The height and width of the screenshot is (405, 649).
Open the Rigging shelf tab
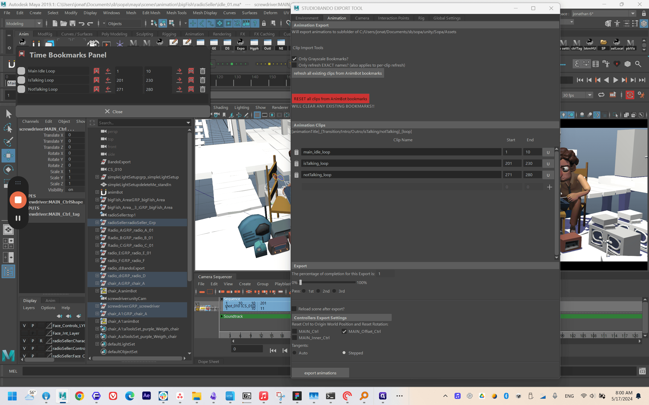click(x=169, y=34)
